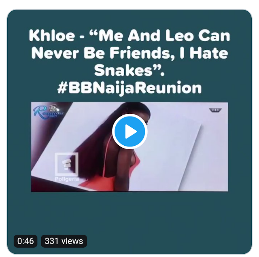Click the 0:46 duration badge
This screenshot has height=257, width=259.
pos(25,241)
